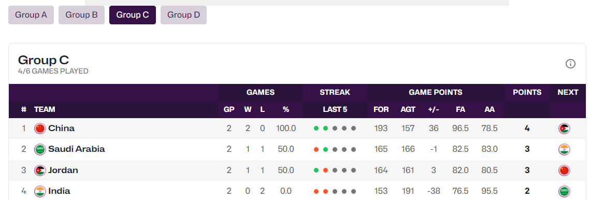Click India's flag icon beside team name
Screen dimensions: 590x200
tap(40, 191)
